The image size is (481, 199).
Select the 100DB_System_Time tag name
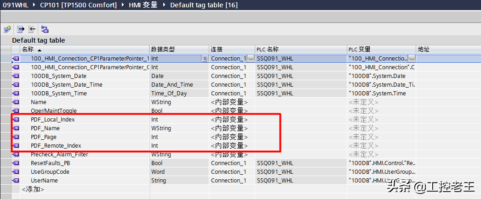pos(59,93)
